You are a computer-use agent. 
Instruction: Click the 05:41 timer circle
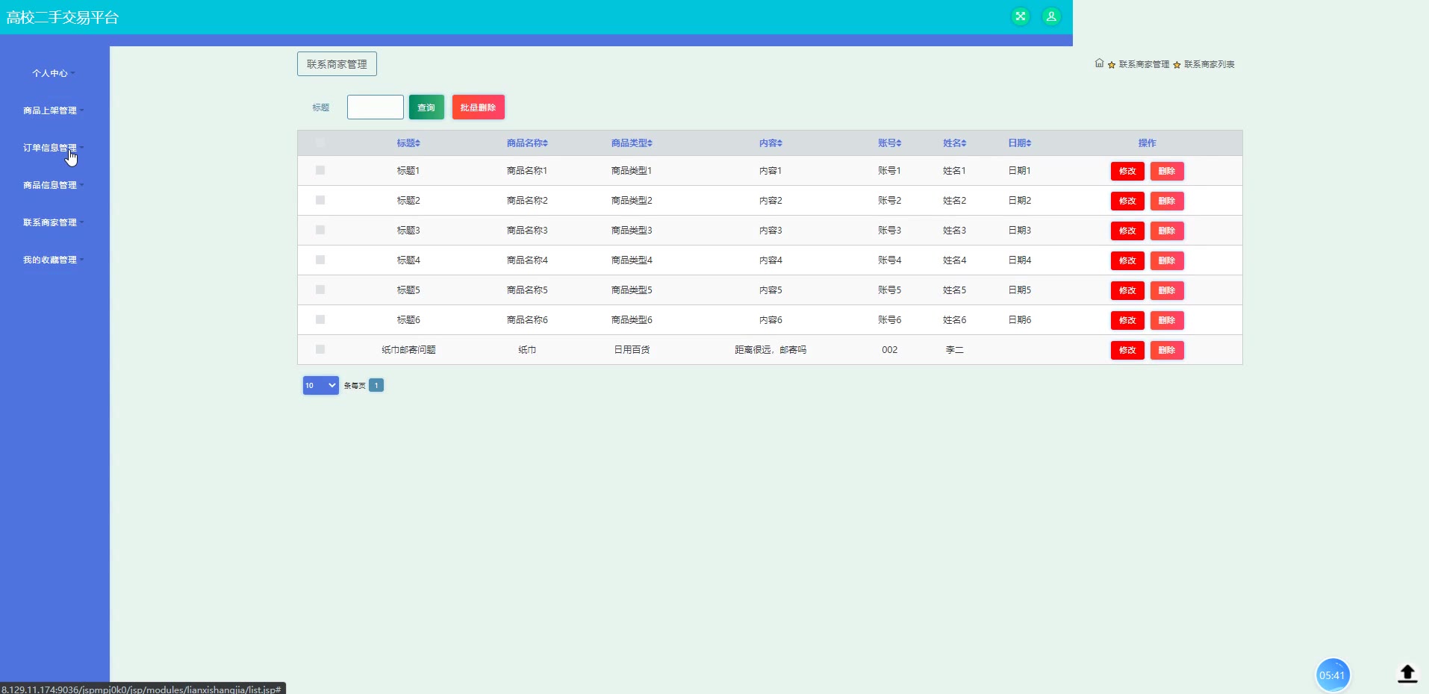pyautogui.click(x=1332, y=675)
